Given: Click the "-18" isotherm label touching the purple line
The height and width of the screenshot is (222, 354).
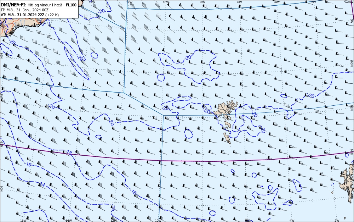Looking at the screenshot, I should tap(68, 153).
